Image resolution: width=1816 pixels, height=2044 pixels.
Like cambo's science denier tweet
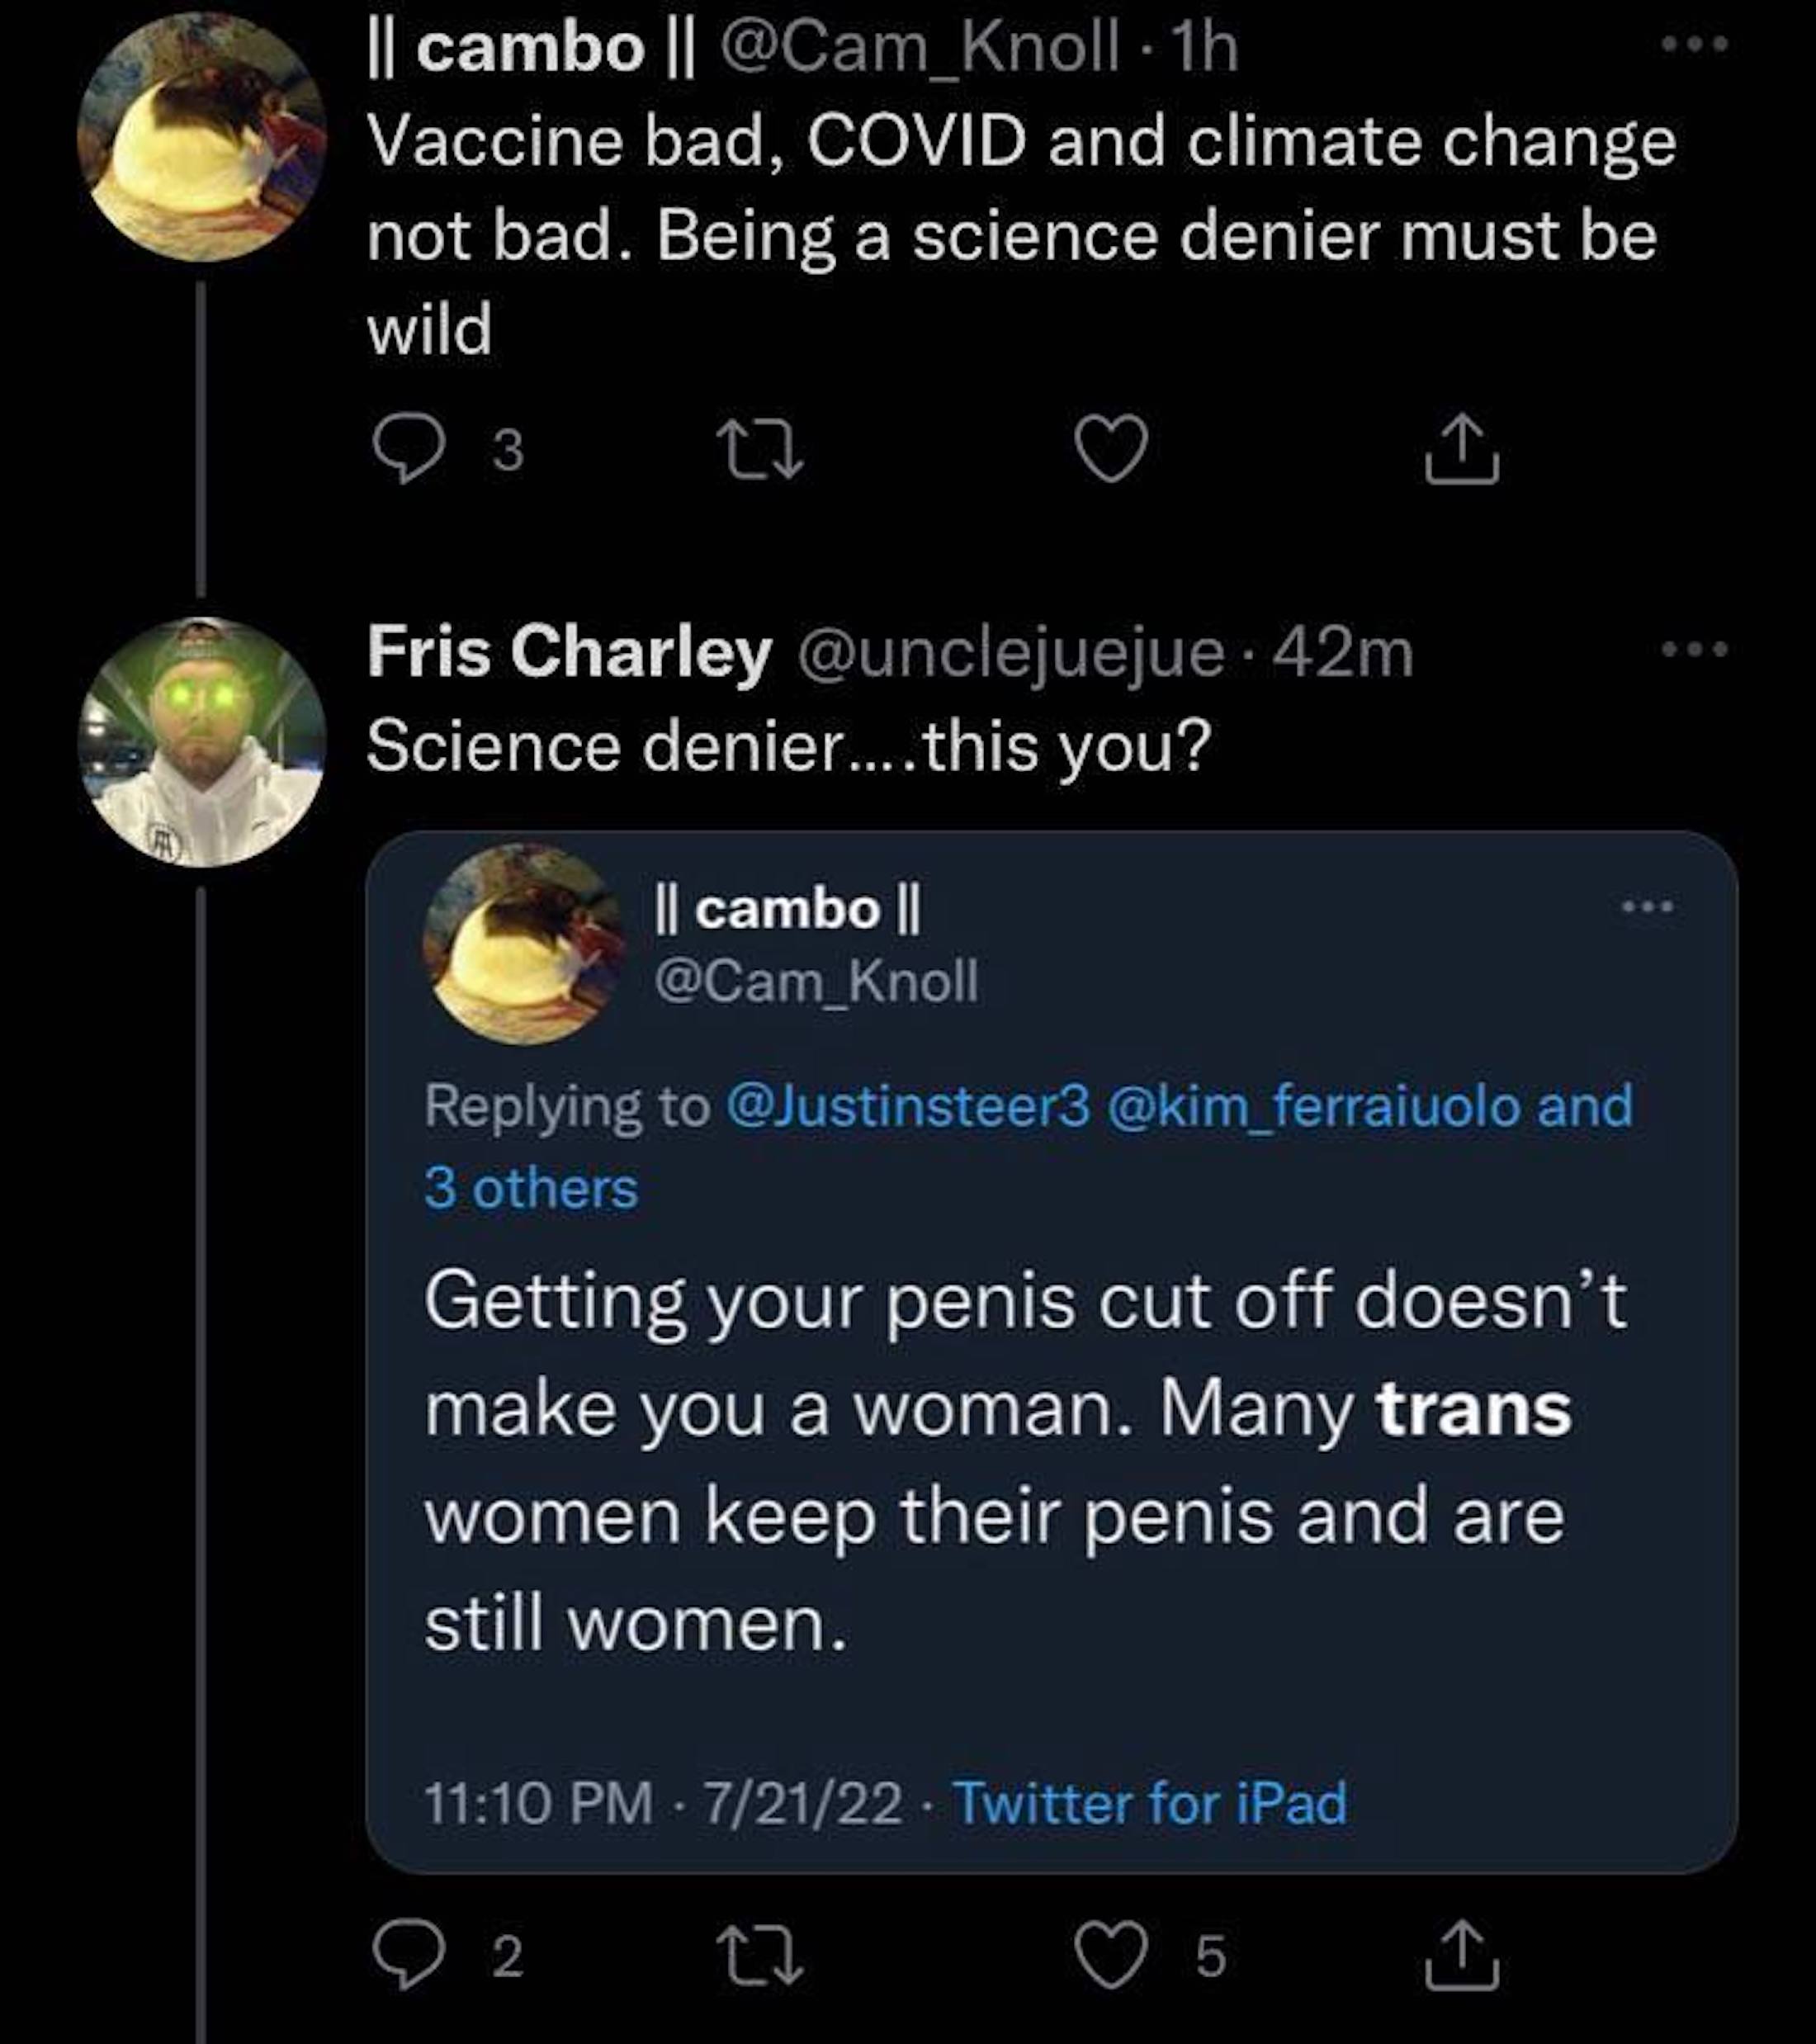tap(1111, 450)
